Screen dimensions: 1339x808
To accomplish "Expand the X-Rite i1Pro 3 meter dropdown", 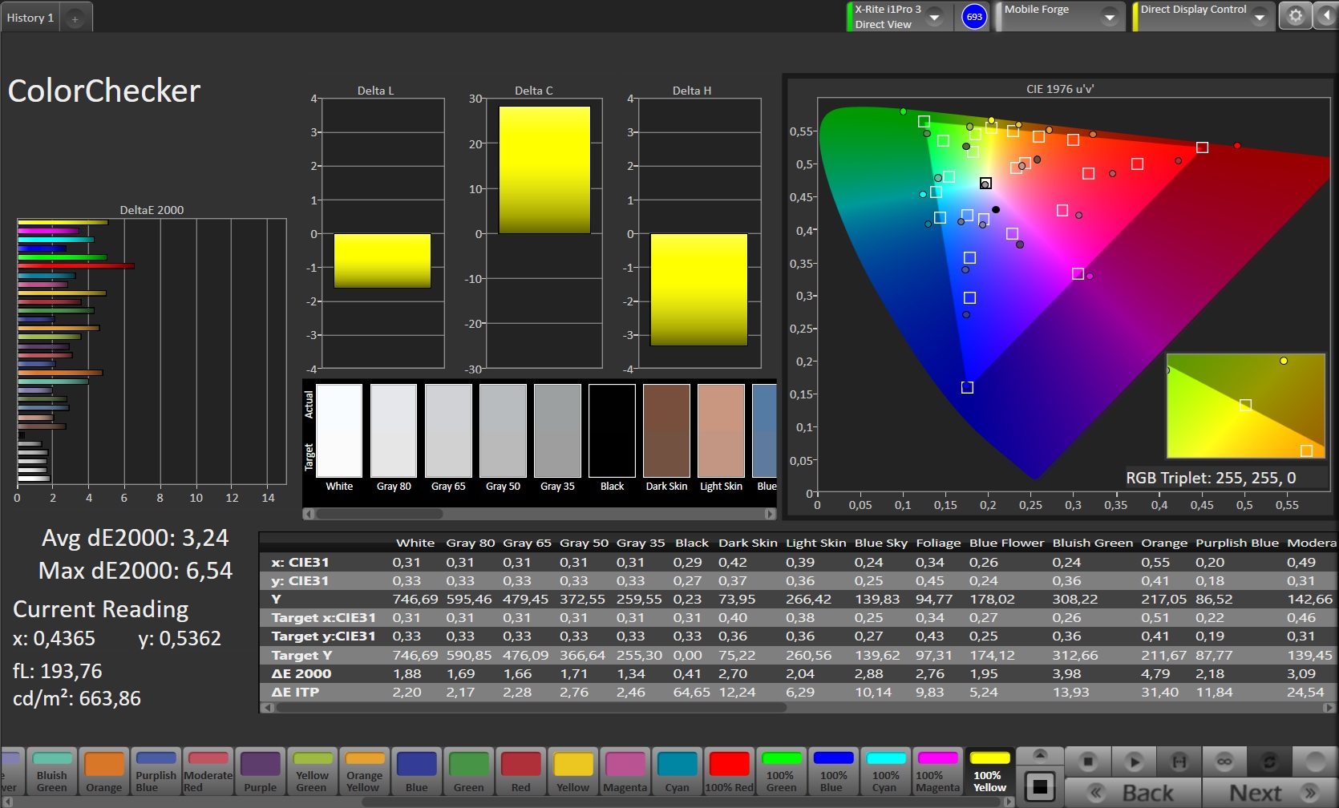I will (935, 17).
